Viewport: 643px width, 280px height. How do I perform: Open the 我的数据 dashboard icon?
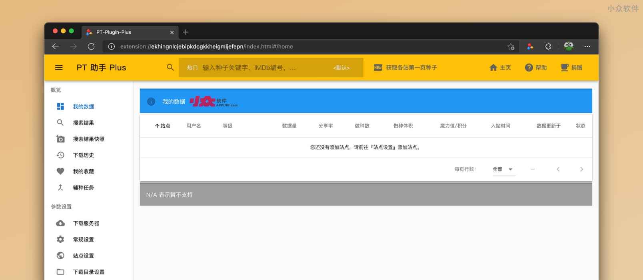[60, 106]
